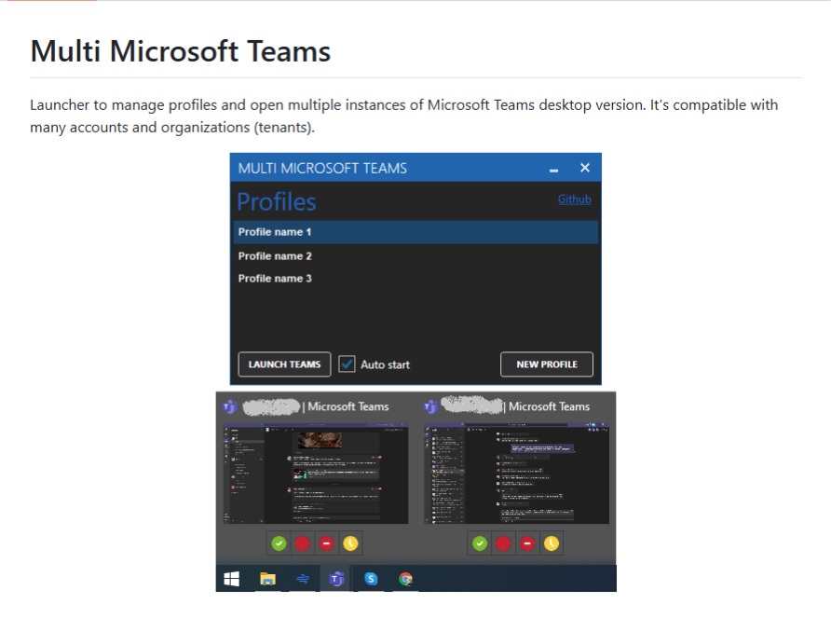Image resolution: width=831 pixels, height=618 pixels.
Task: Close the Multi Microsoft Teams launcher window
Action: pos(585,168)
